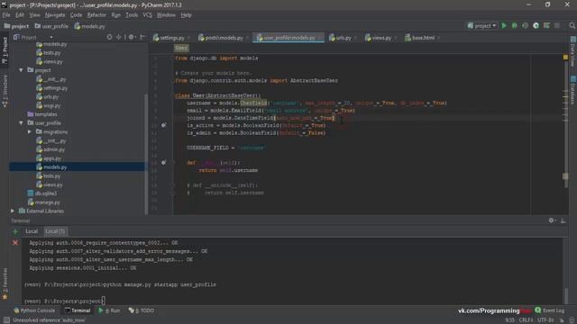
Task: Click user_profile breadcrumb in navigation bar
Action: (x=51, y=26)
